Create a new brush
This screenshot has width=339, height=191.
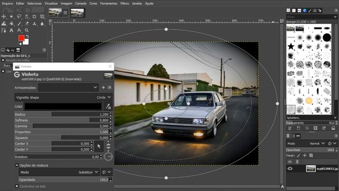click(298, 128)
